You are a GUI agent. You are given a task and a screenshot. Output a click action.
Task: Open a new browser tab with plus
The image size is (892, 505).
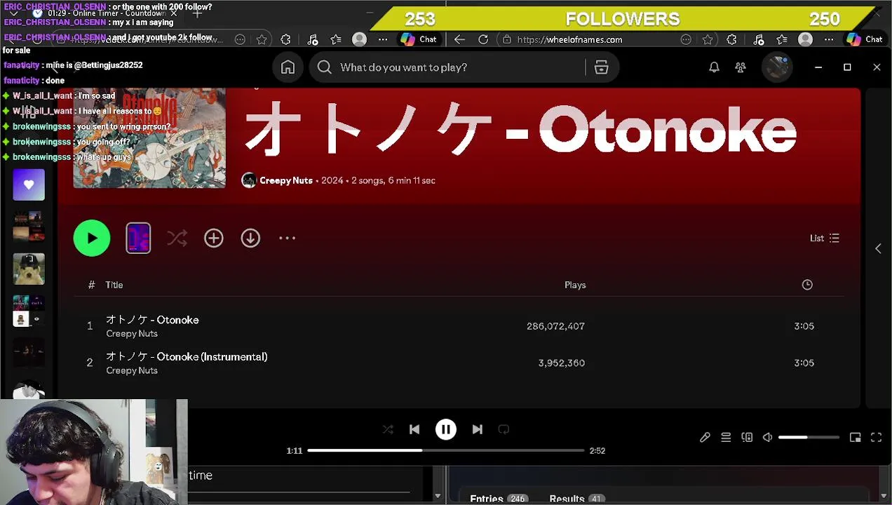pos(198,13)
